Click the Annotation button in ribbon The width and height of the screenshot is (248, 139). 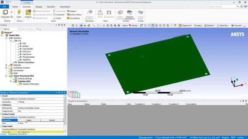73,18
